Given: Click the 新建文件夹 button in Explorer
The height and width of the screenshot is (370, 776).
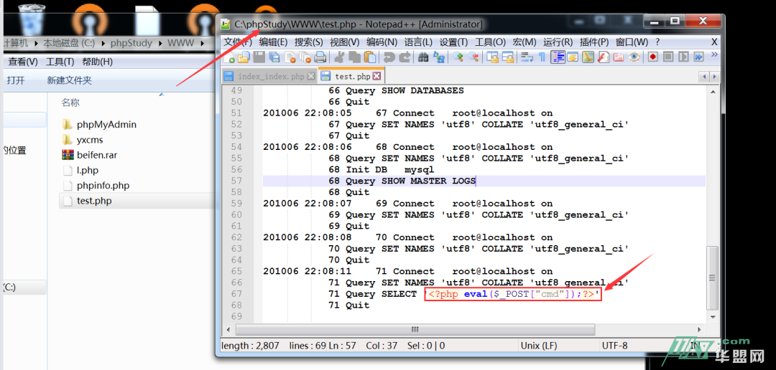Looking at the screenshot, I should tap(70, 81).
